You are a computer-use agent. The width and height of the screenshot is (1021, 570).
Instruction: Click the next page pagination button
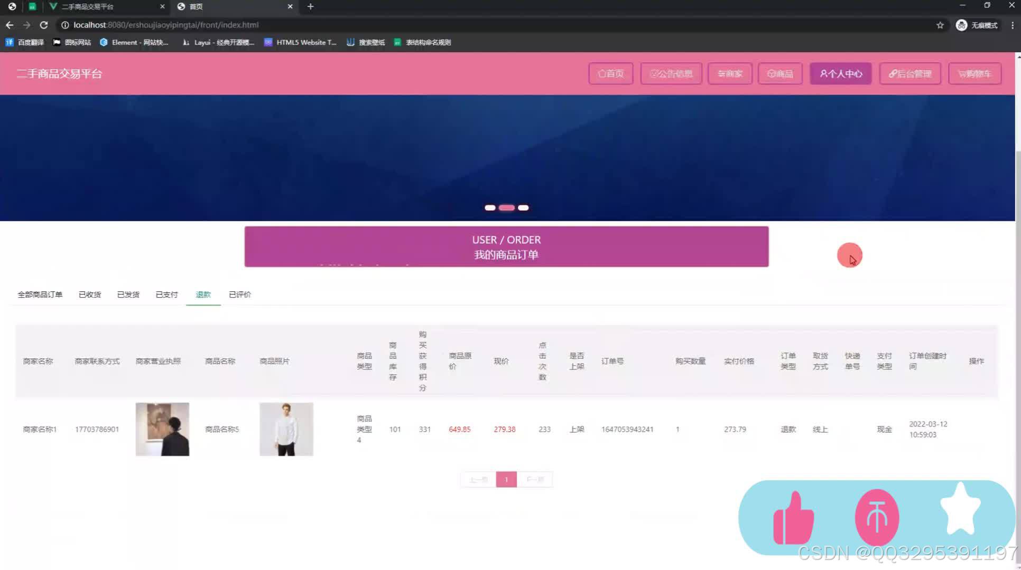pos(535,479)
